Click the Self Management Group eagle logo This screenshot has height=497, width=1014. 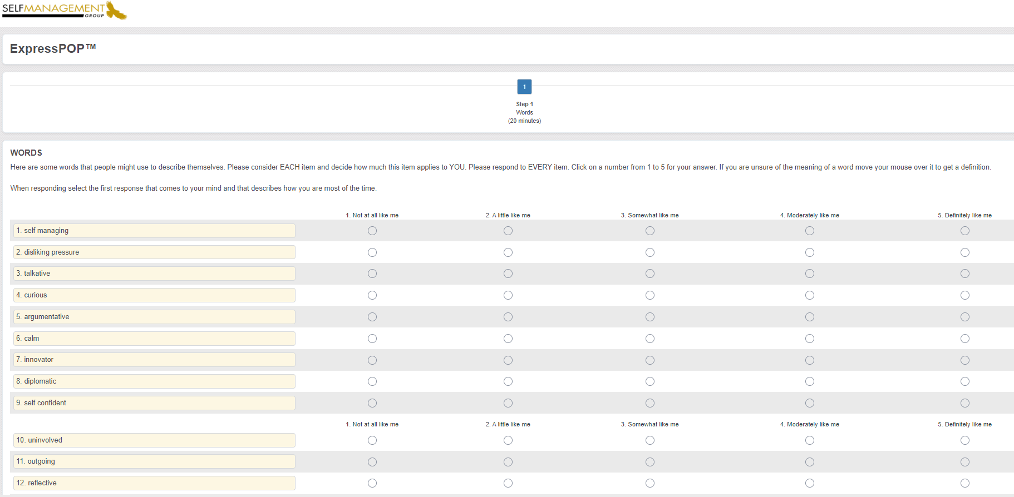tap(64, 10)
